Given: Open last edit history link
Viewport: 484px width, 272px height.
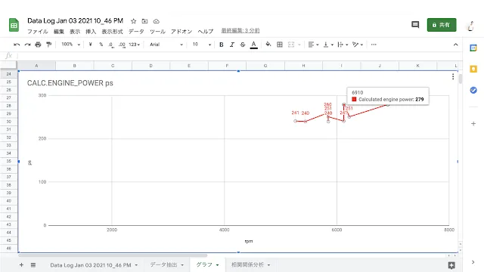Looking at the screenshot, I should 240,31.
